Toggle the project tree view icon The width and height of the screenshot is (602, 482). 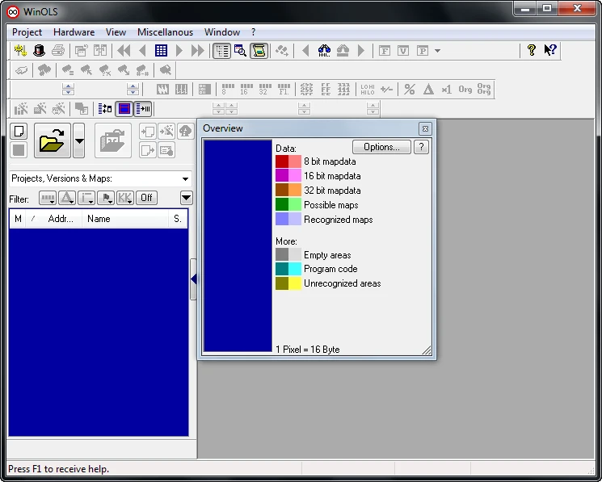[221, 51]
